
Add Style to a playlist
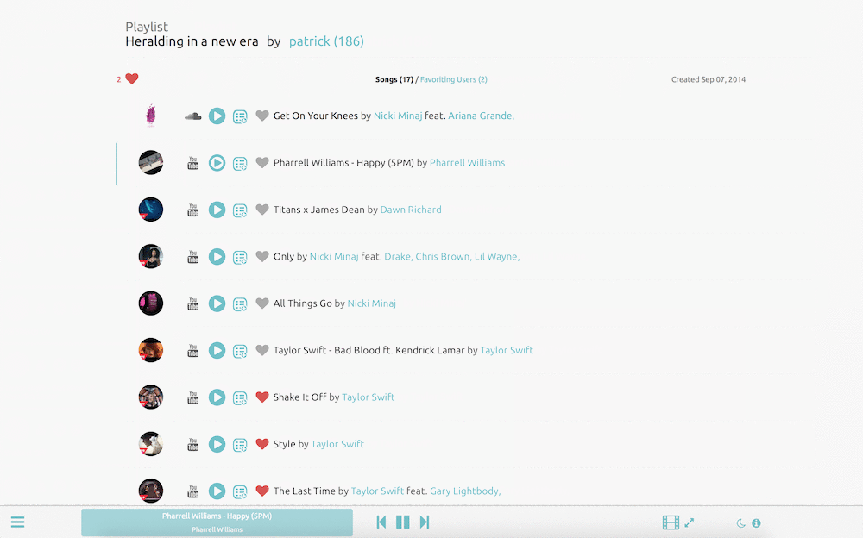click(x=240, y=445)
